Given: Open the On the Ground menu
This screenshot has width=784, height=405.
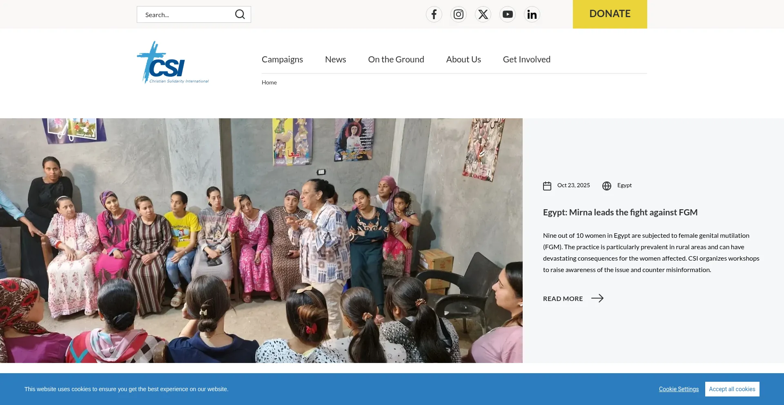Looking at the screenshot, I should [396, 60].
